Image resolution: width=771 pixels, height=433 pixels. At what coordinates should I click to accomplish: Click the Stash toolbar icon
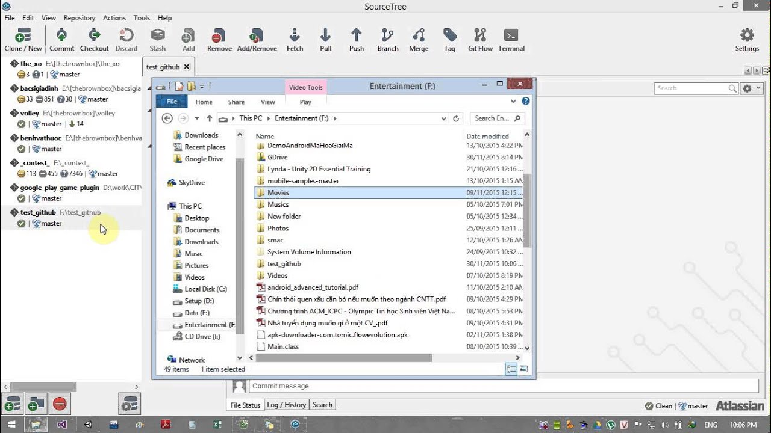pyautogui.click(x=158, y=40)
